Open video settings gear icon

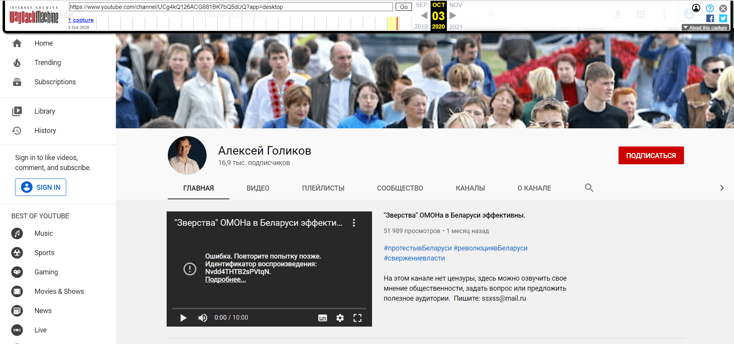340,318
